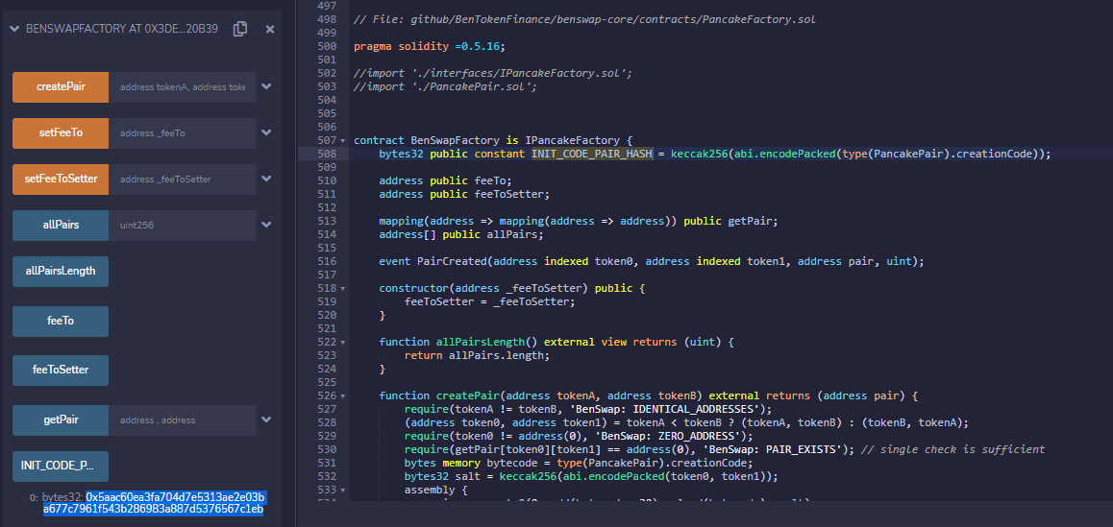1113x527 pixels.
Task: Call the allPairs function
Action: (x=61, y=226)
